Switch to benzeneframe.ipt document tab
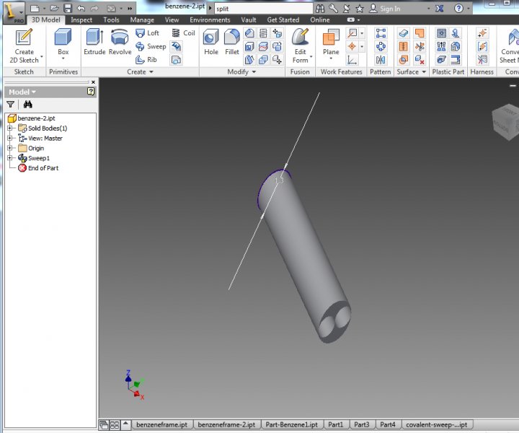Screen dimensions: 519x433 coord(162,425)
